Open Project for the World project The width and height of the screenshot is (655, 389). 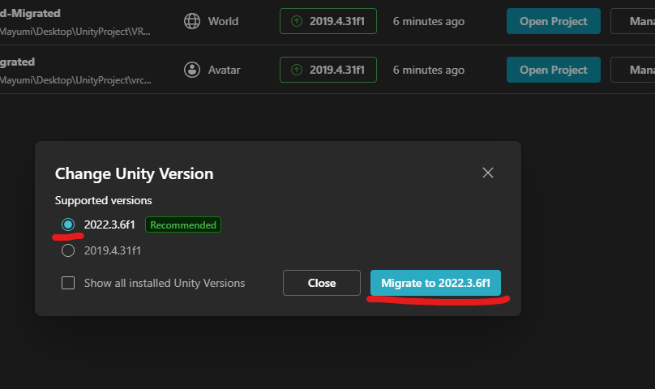pyautogui.click(x=553, y=21)
